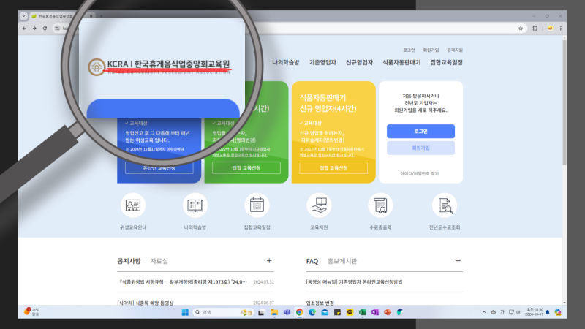
Task: Open the 식약처 식중독 예방 동영상 notice
Action: (x=146, y=303)
